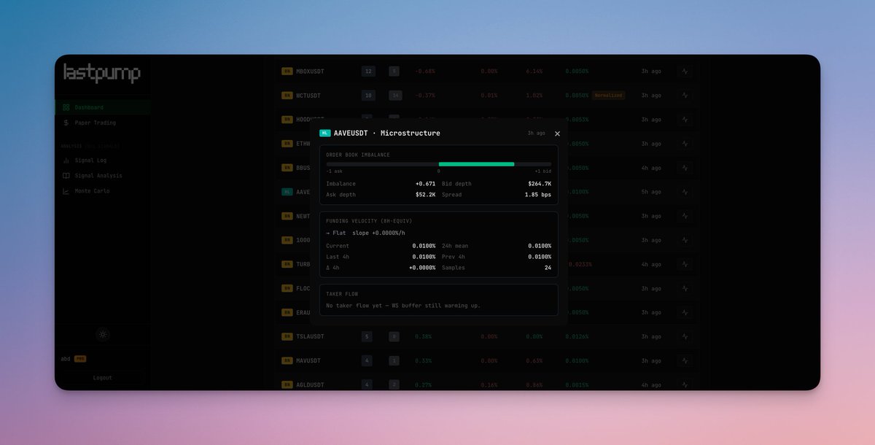This screenshot has height=445, width=875.
Task: Click the TAKER FLOW heading
Action: 342,294
